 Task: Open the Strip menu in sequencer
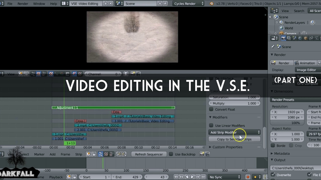pos(79,154)
